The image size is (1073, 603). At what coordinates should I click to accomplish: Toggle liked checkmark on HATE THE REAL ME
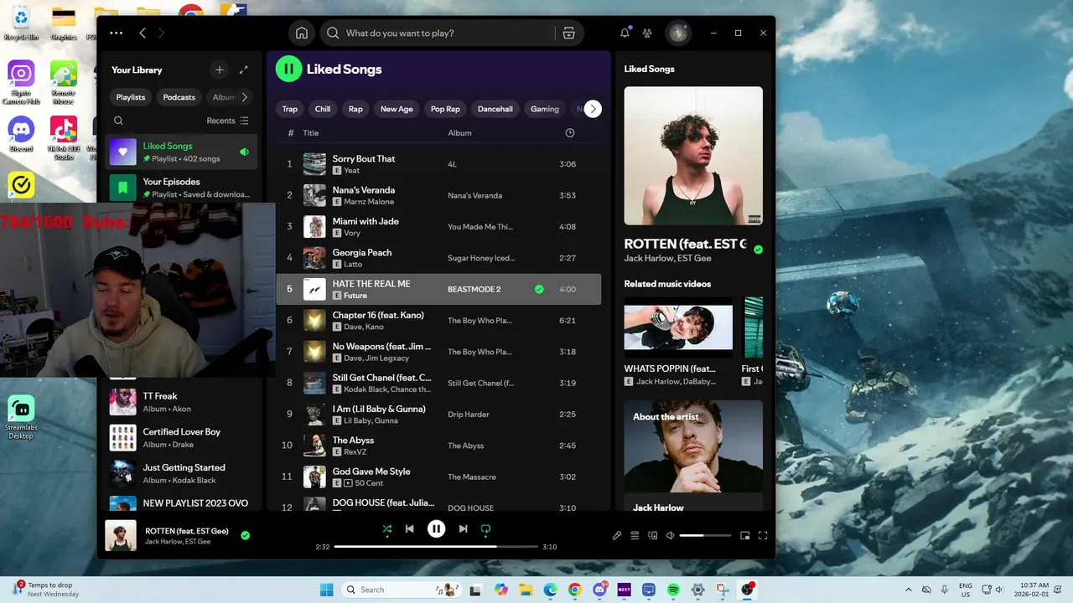click(x=539, y=289)
